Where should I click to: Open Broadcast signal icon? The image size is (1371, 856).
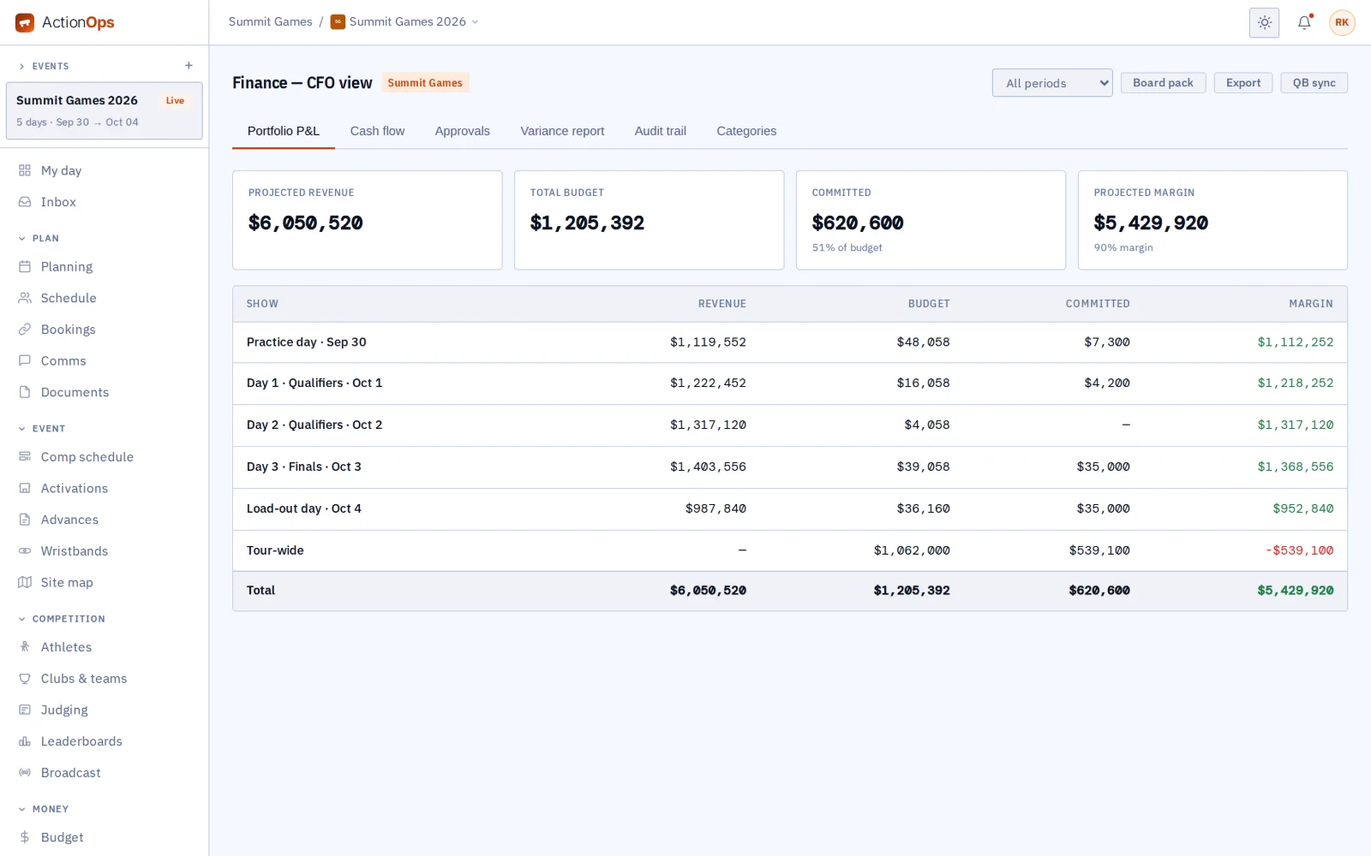coord(25,773)
